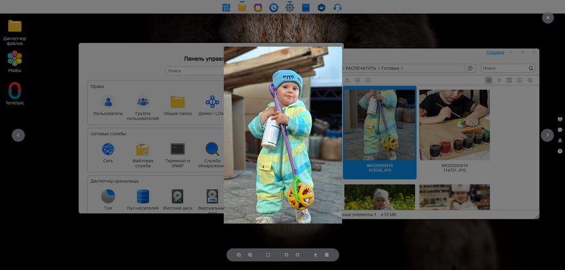Switch file manager to column view
Viewport: 565px width, 270px height.
(x=509, y=80)
